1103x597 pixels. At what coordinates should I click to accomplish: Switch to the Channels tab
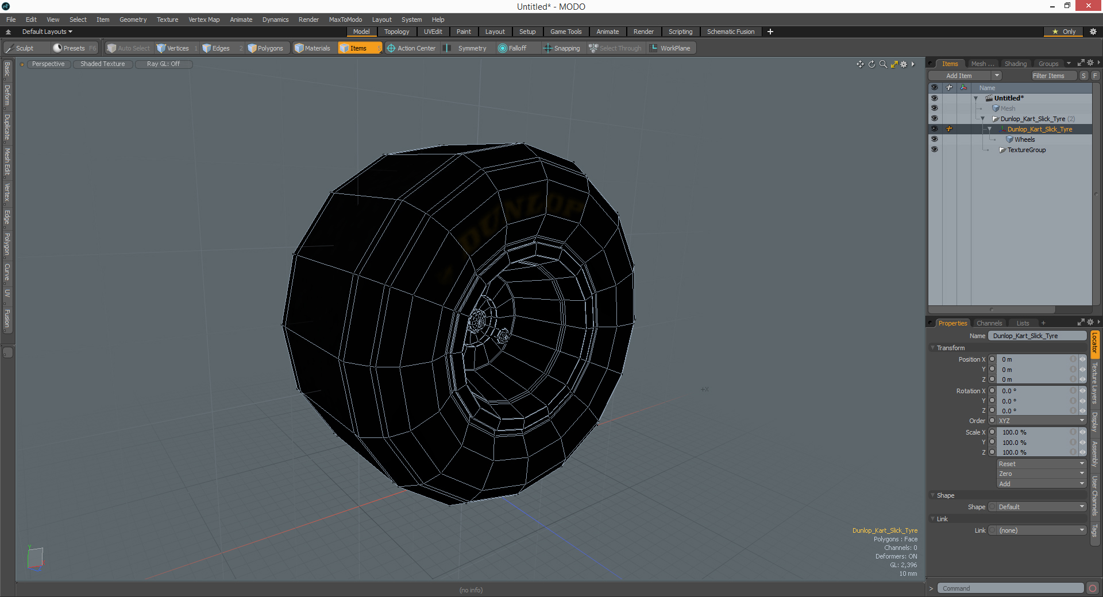(x=989, y=323)
